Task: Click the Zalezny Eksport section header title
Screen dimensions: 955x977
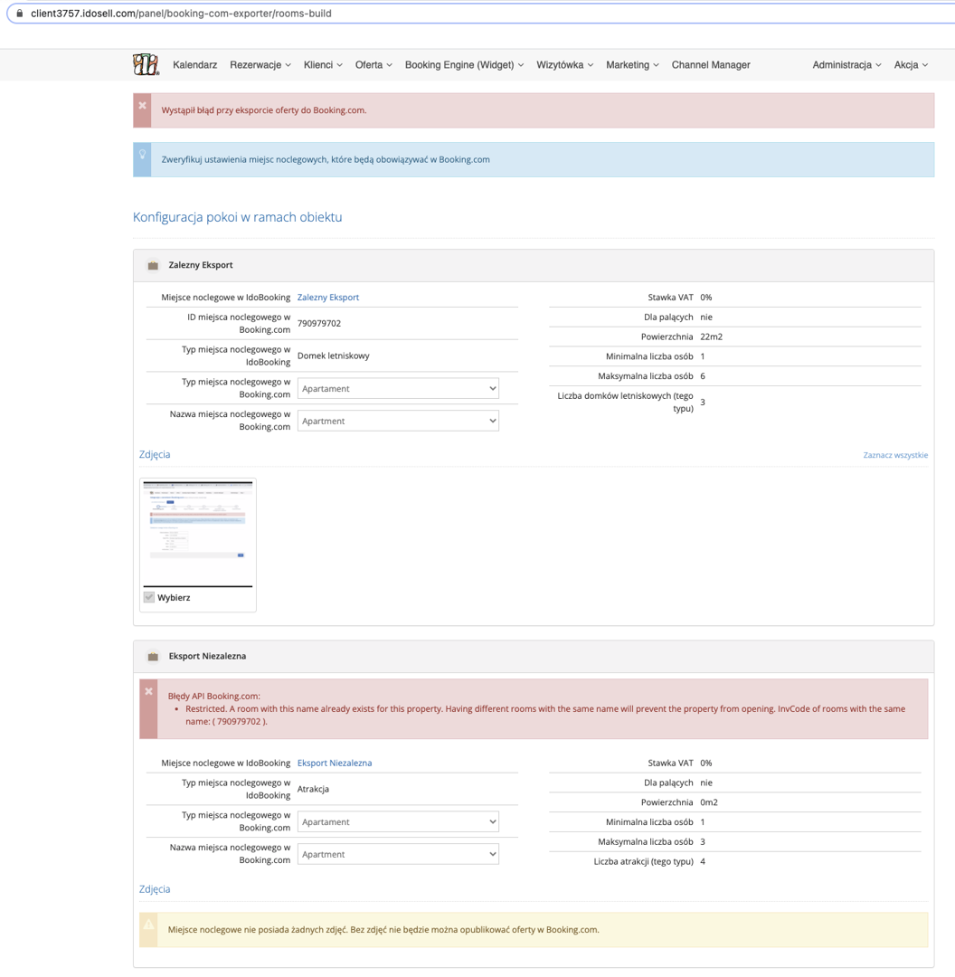Action: 201,265
